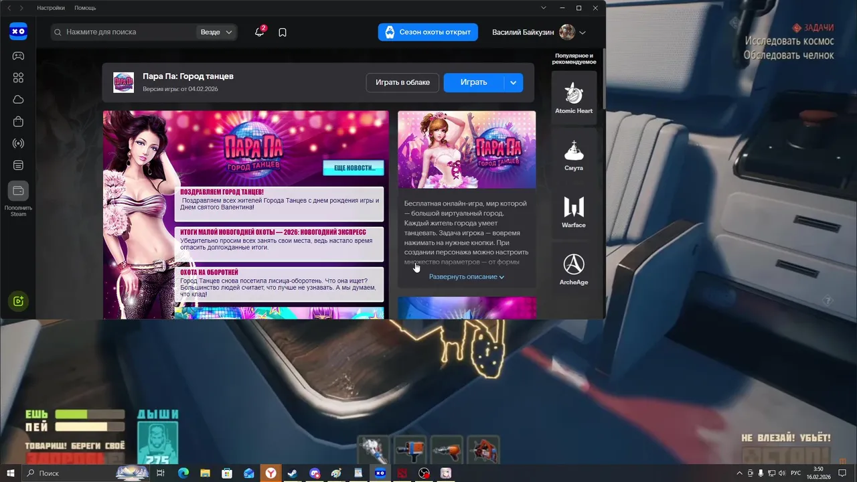Image resolution: width=857 pixels, height=482 pixels.
Task: Open Dota 2 icon in Windows taskbar
Action: click(x=402, y=473)
